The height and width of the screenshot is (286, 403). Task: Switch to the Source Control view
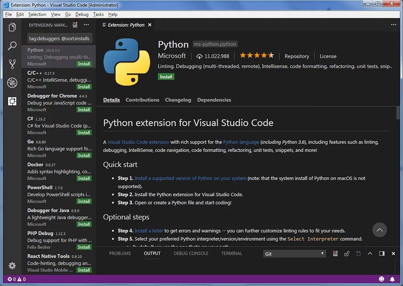[x=12, y=64]
